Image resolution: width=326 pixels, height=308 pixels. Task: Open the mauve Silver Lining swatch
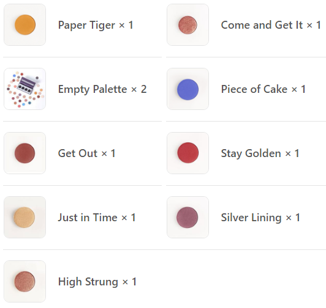tap(188, 217)
